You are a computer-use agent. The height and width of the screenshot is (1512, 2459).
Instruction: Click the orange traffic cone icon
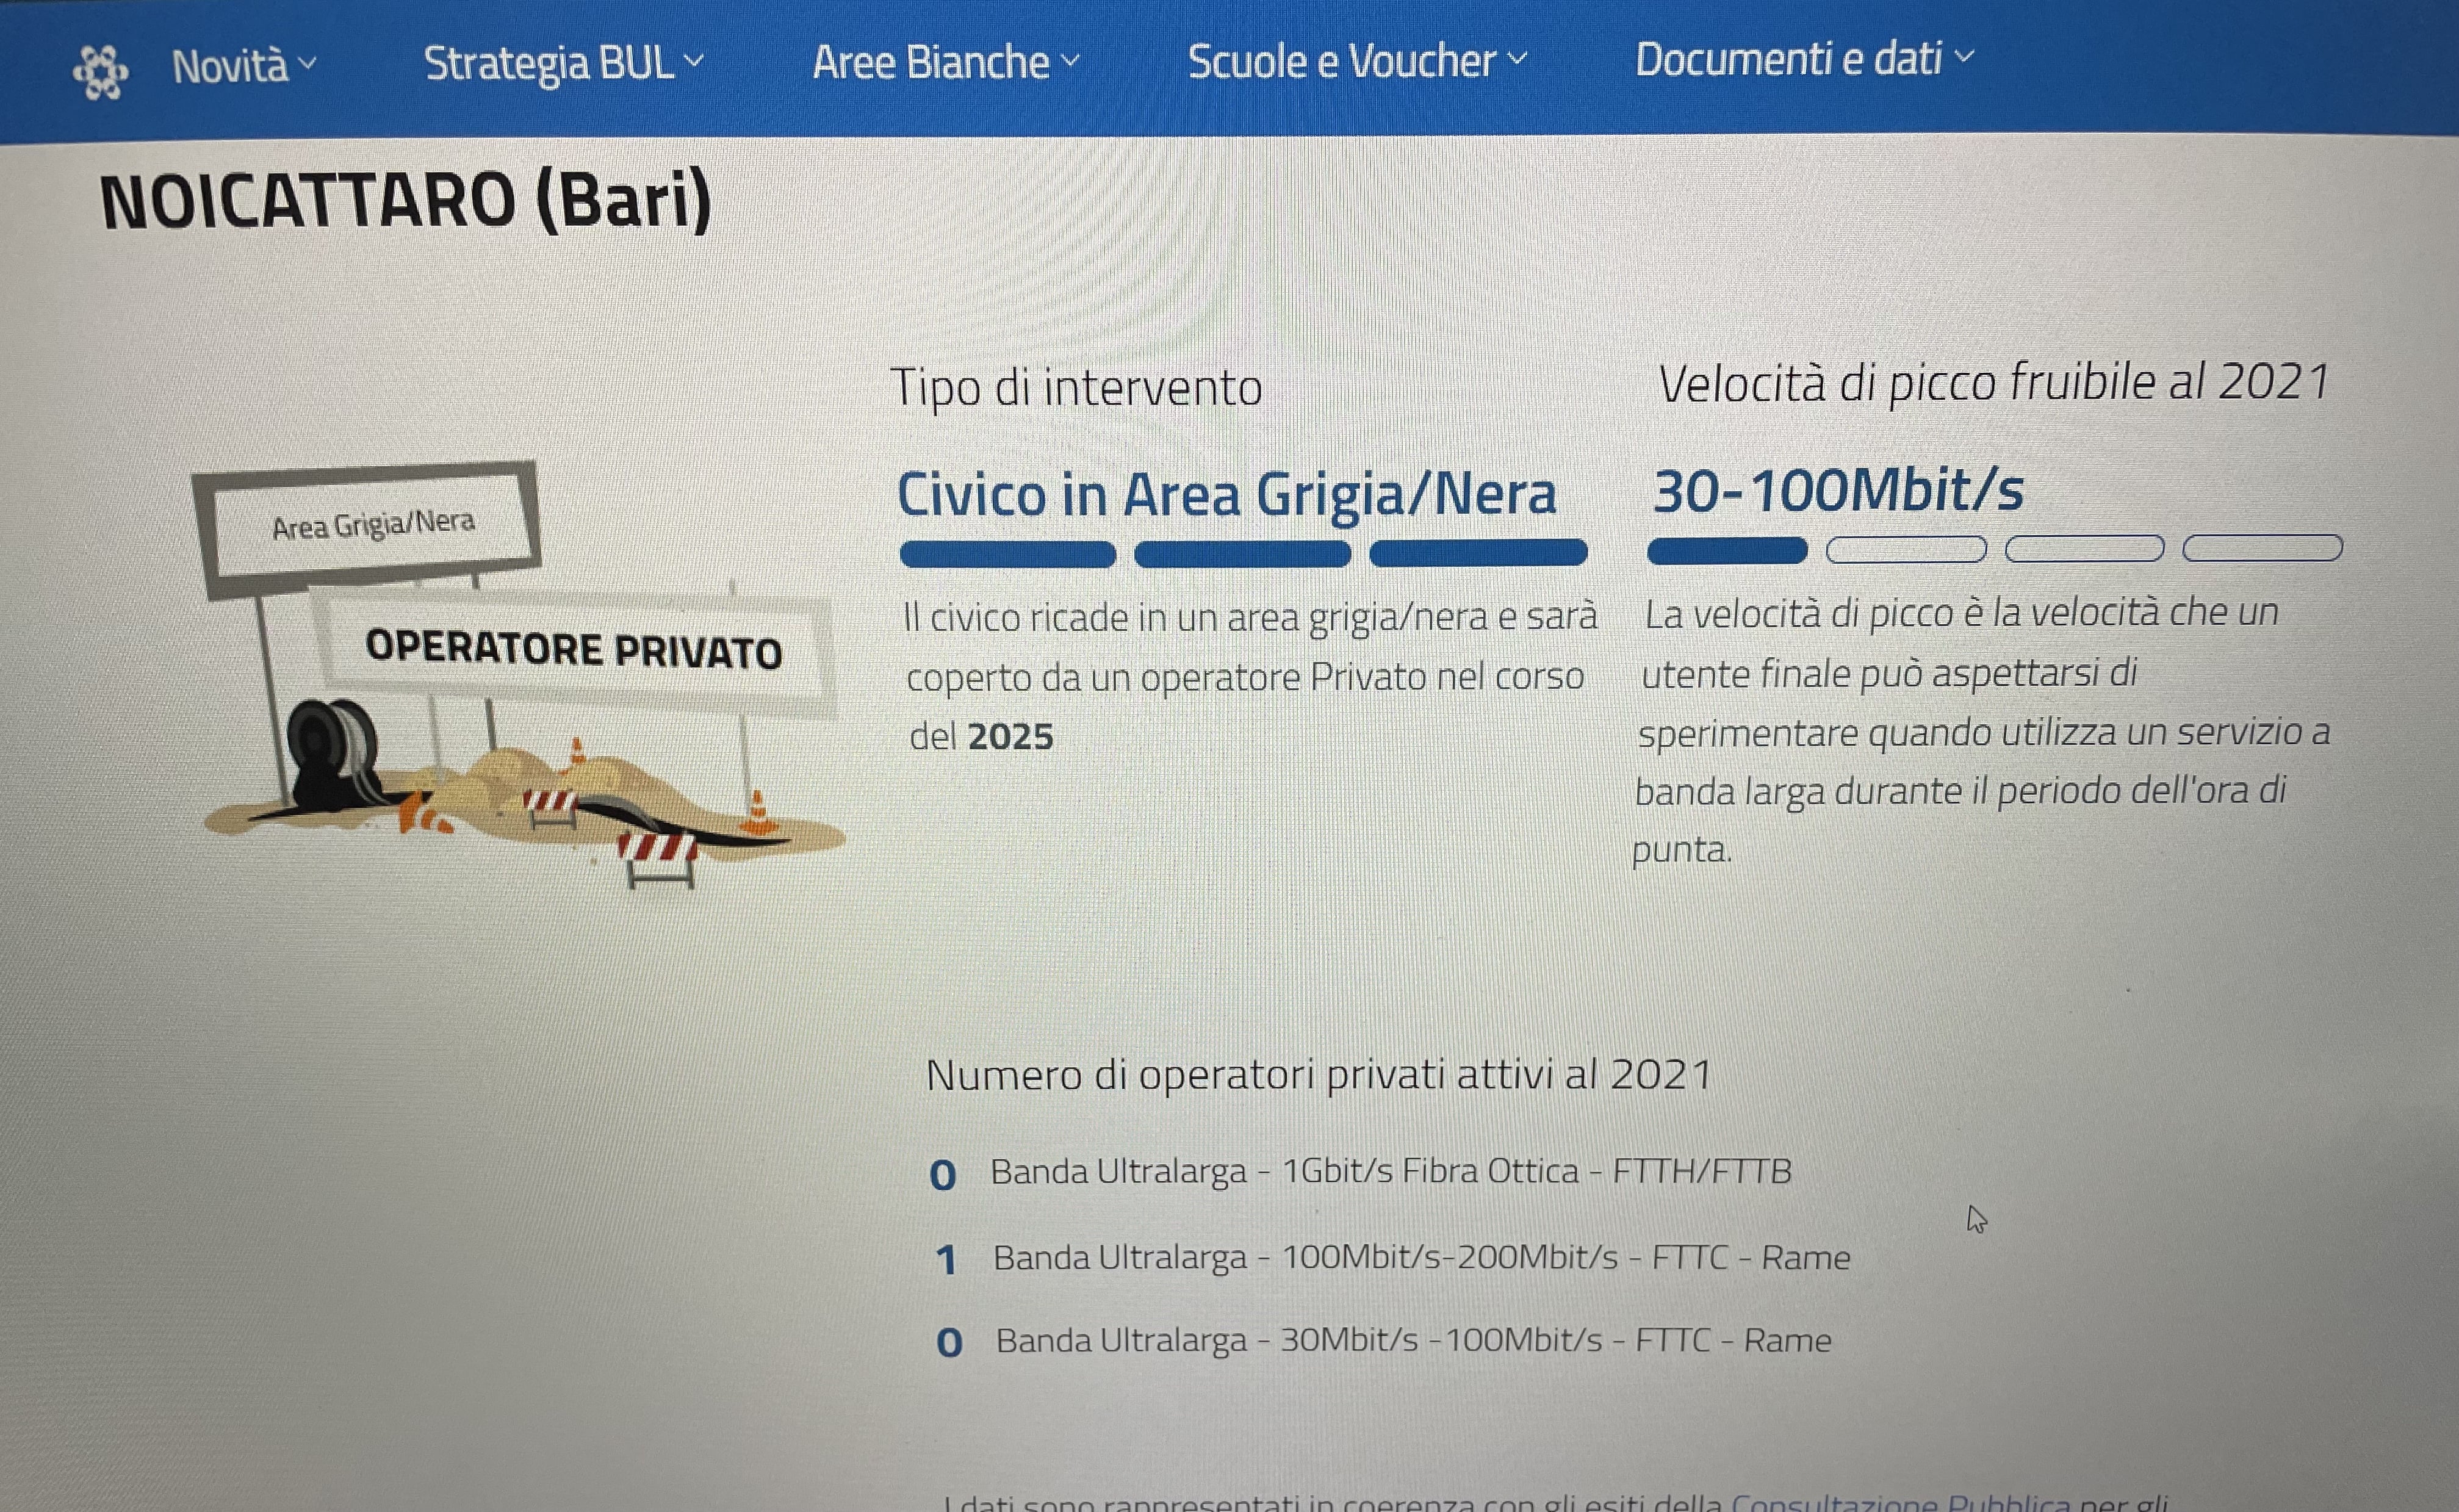759,813
